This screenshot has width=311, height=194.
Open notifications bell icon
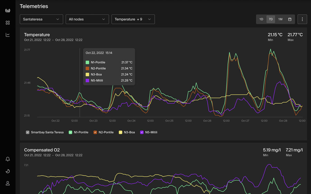tap(8, 159)
